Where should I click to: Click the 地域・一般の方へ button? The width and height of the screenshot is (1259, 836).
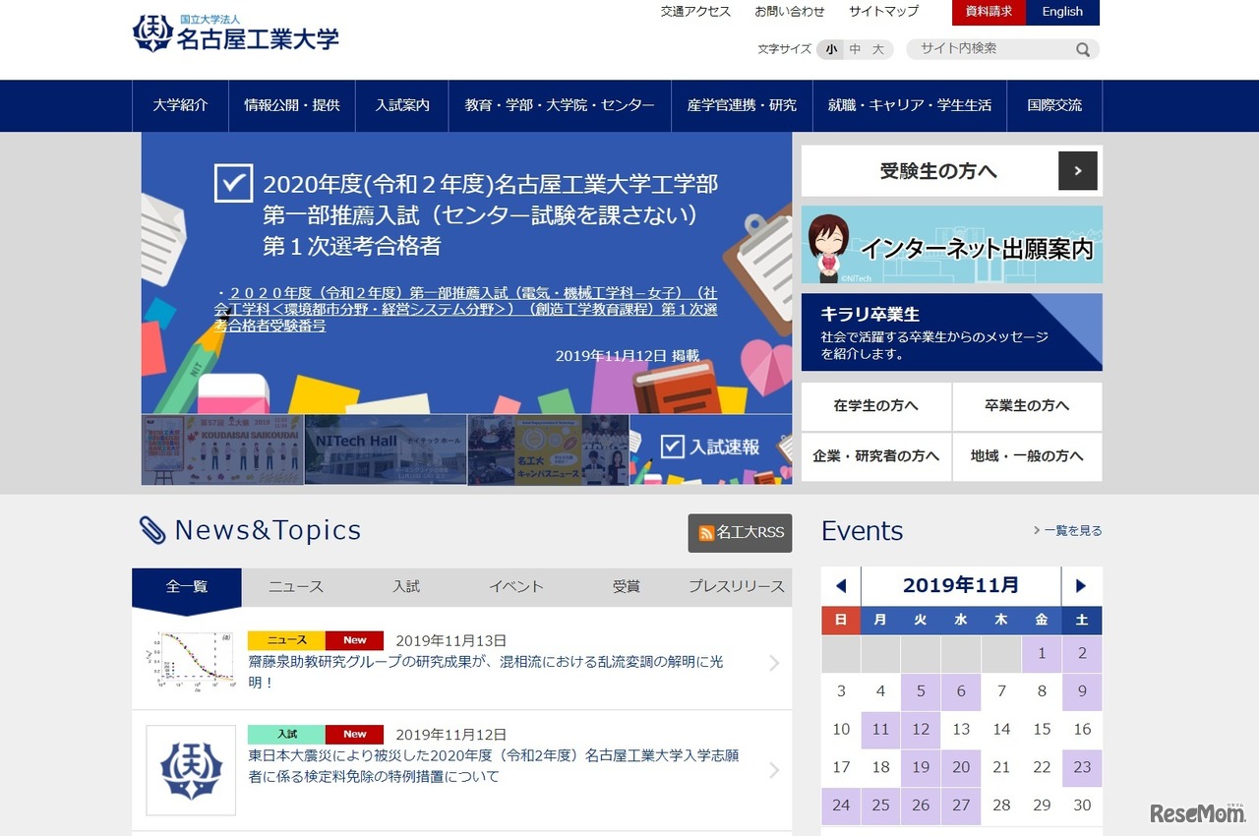[1027, 456]
